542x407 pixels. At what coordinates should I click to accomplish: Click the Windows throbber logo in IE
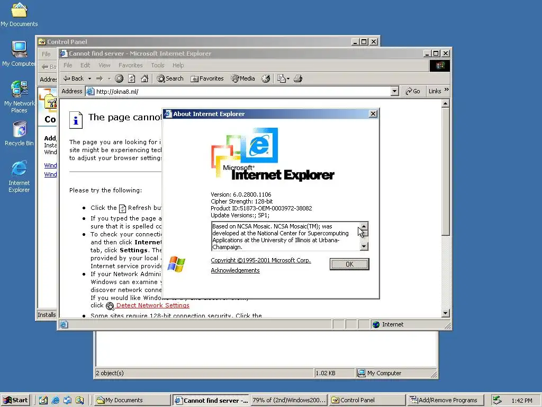click(x=440, y=65)
